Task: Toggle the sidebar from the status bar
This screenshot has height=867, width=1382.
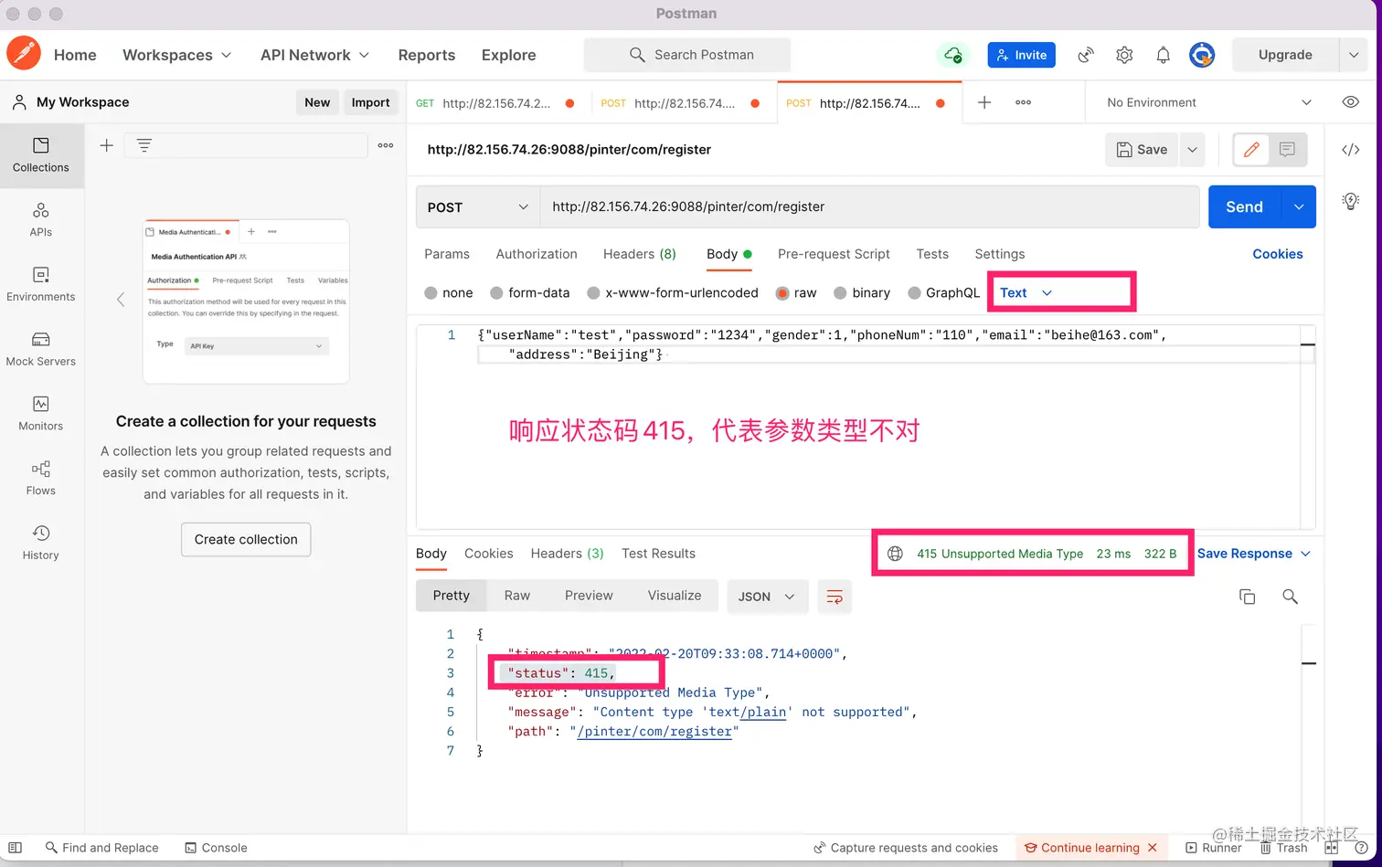Action: pos(16,848)
